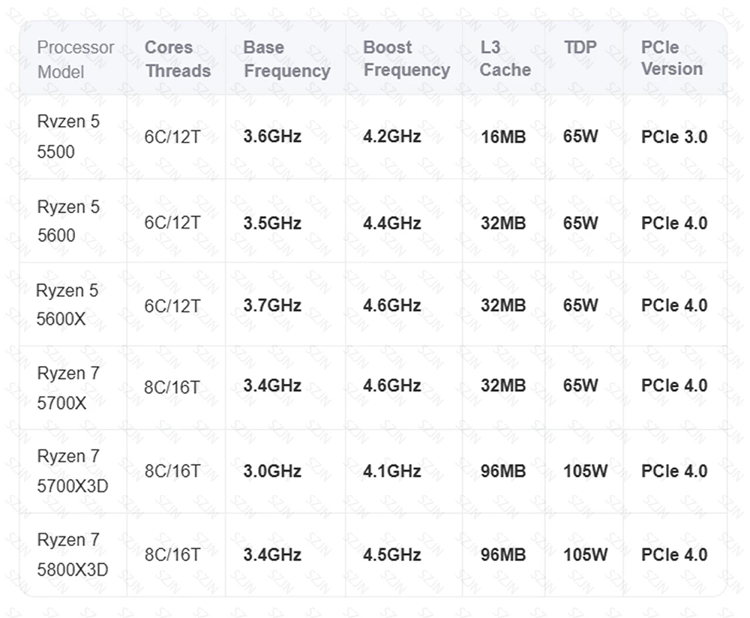This screenshot has width=750, height=618.
Task: Select the 3.0GHz base frequency cell
Action: (x=272, y=472)
